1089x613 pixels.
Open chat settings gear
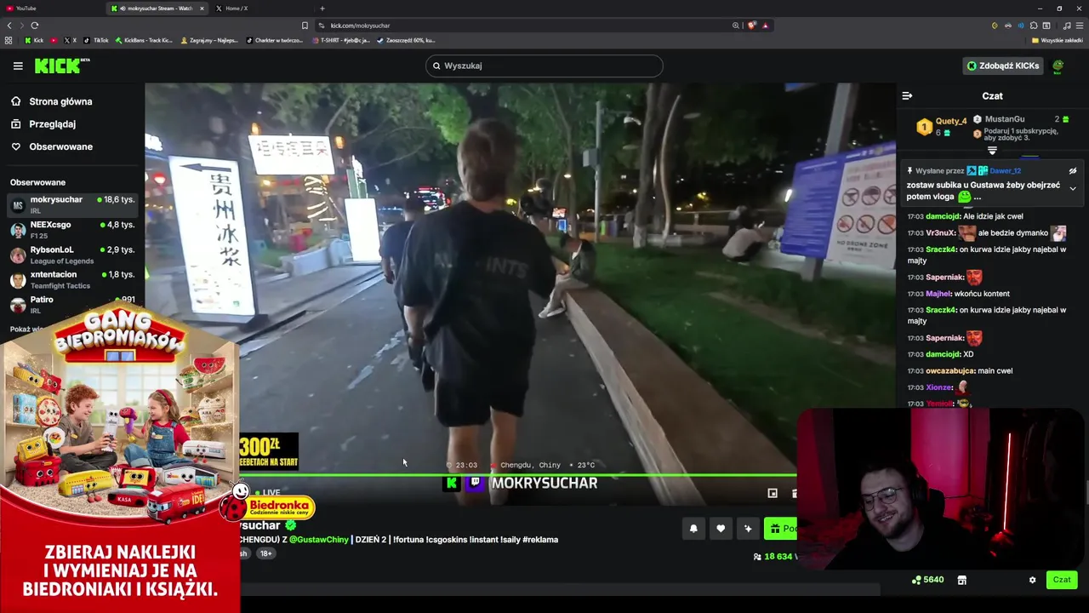pyautogui.click(x=1033, y=580)
